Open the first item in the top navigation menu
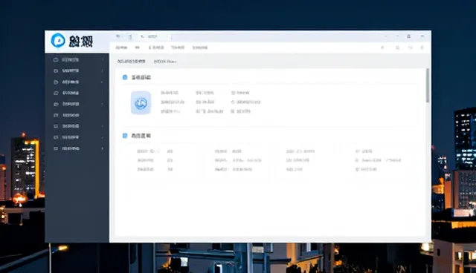Viewport: 476px width, 273px height. 121,47
